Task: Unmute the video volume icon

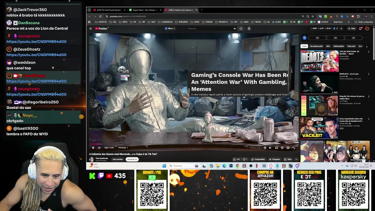Action: coord(99,148)
